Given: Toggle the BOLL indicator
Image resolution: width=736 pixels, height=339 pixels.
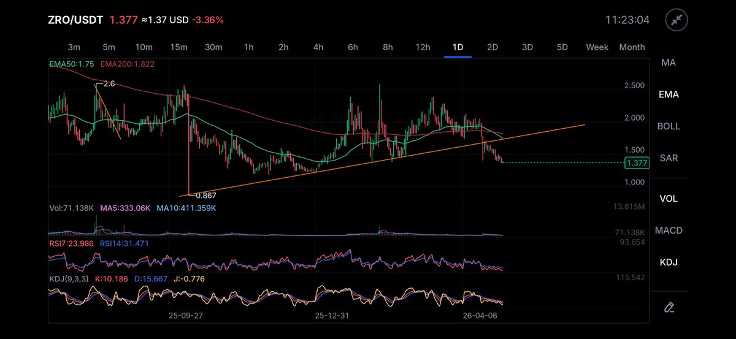Looking at the screenshot, I should point(669,126).
